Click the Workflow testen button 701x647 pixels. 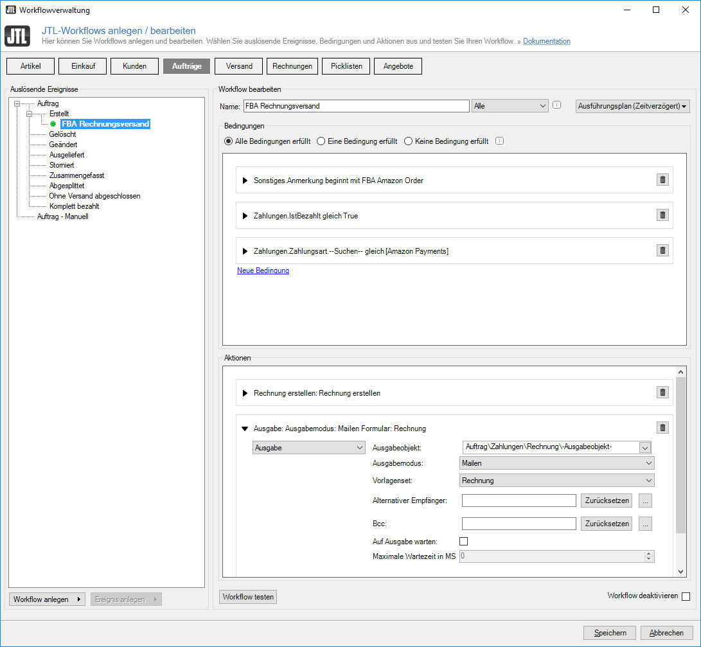(248, 597)
